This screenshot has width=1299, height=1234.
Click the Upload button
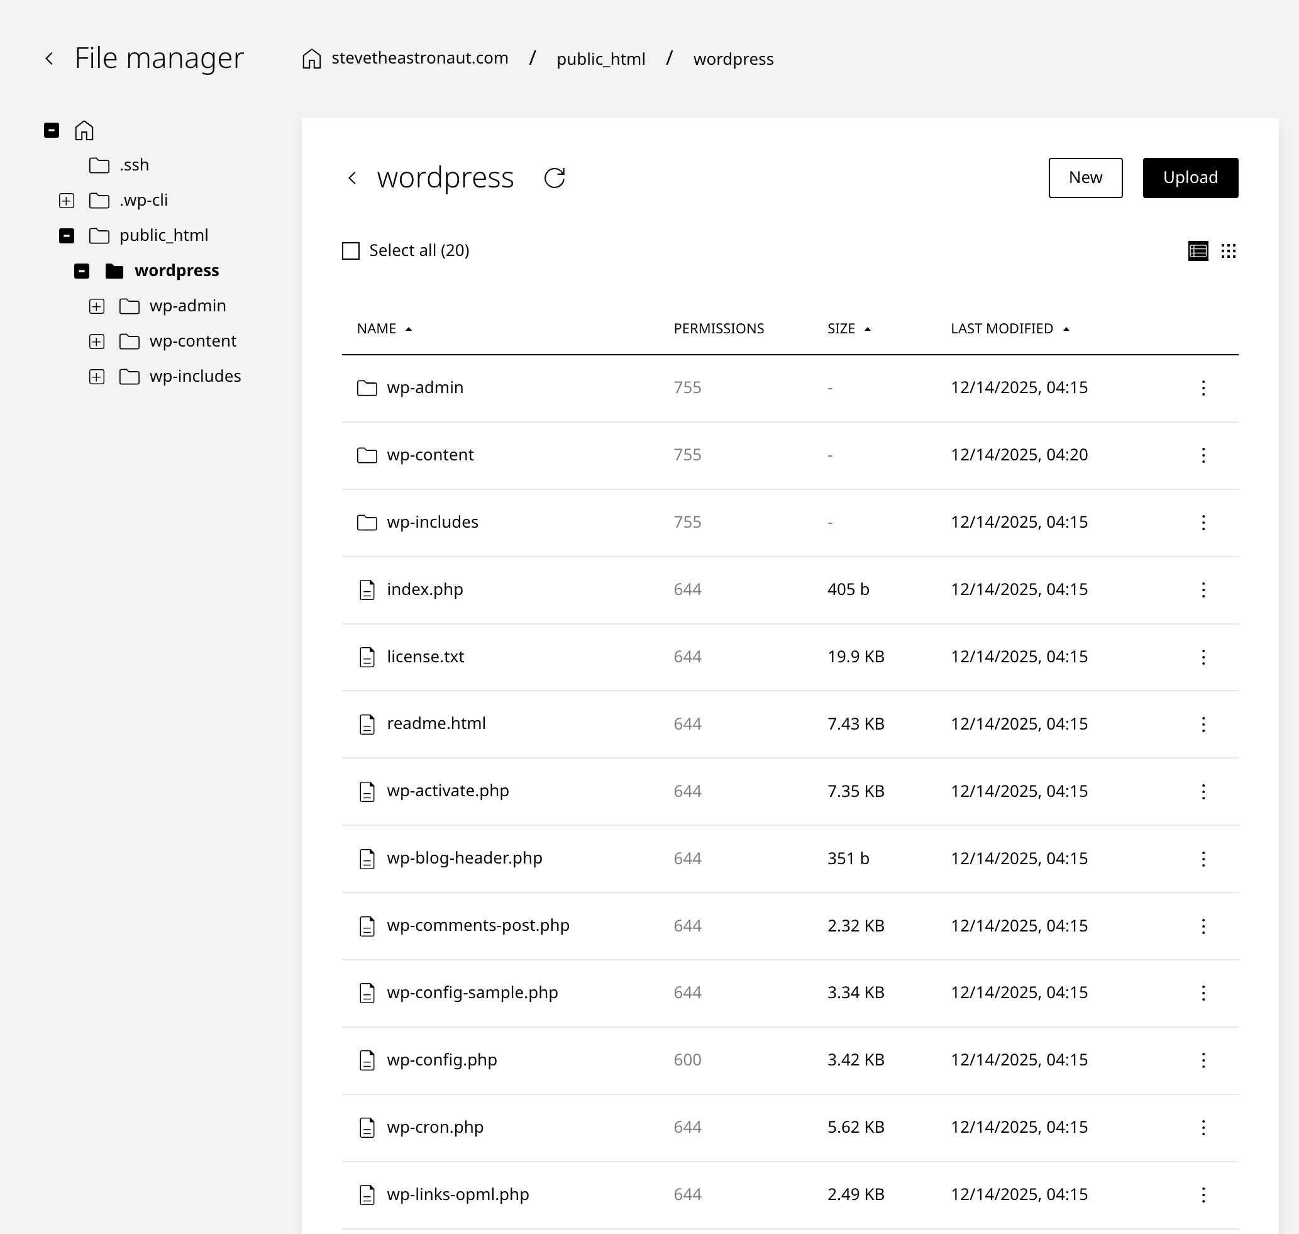tap(1190, 177)
